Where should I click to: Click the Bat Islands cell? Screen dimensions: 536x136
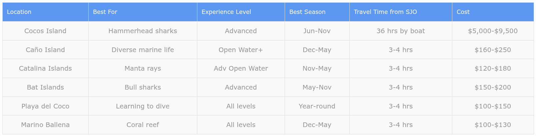click(x=45, y=87)
